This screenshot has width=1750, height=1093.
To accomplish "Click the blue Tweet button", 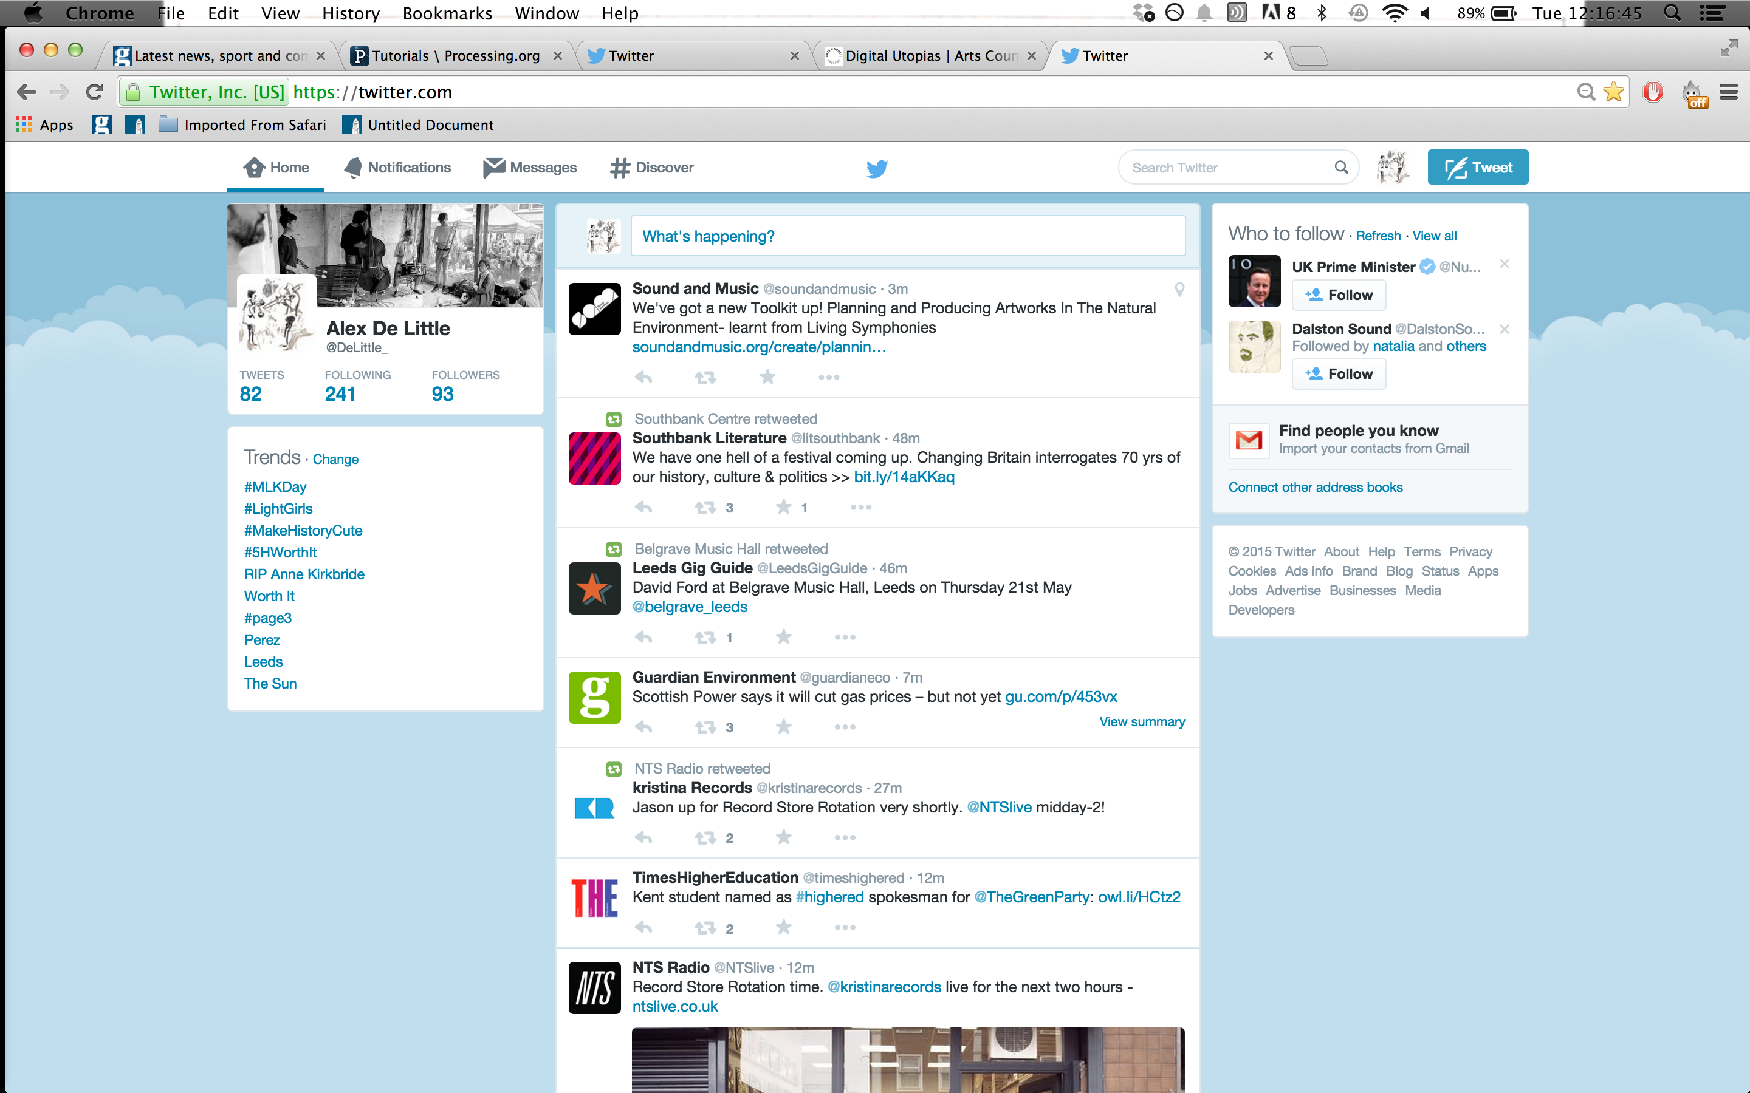I will [x=1477, y=167].
